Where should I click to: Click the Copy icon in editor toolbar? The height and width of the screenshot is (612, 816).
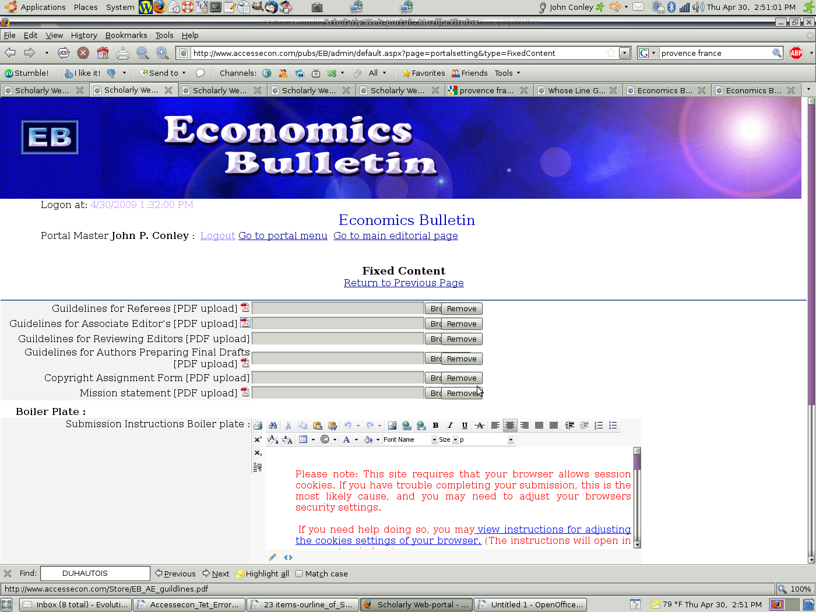pos(303,425)
